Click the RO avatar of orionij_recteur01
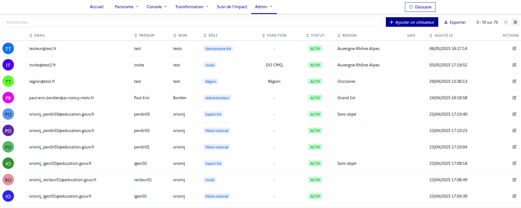Screen dimensions: 521x208 (x=8, y=180)
